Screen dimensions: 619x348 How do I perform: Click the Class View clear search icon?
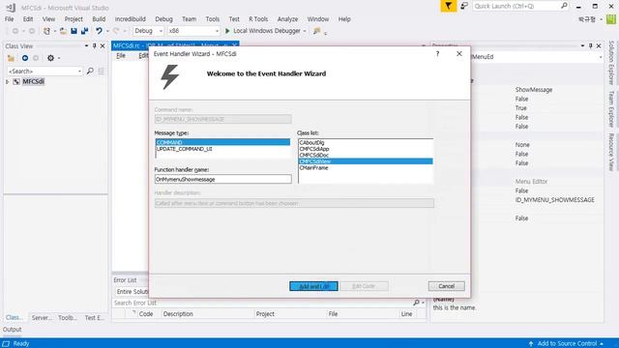tap(101, 71)
